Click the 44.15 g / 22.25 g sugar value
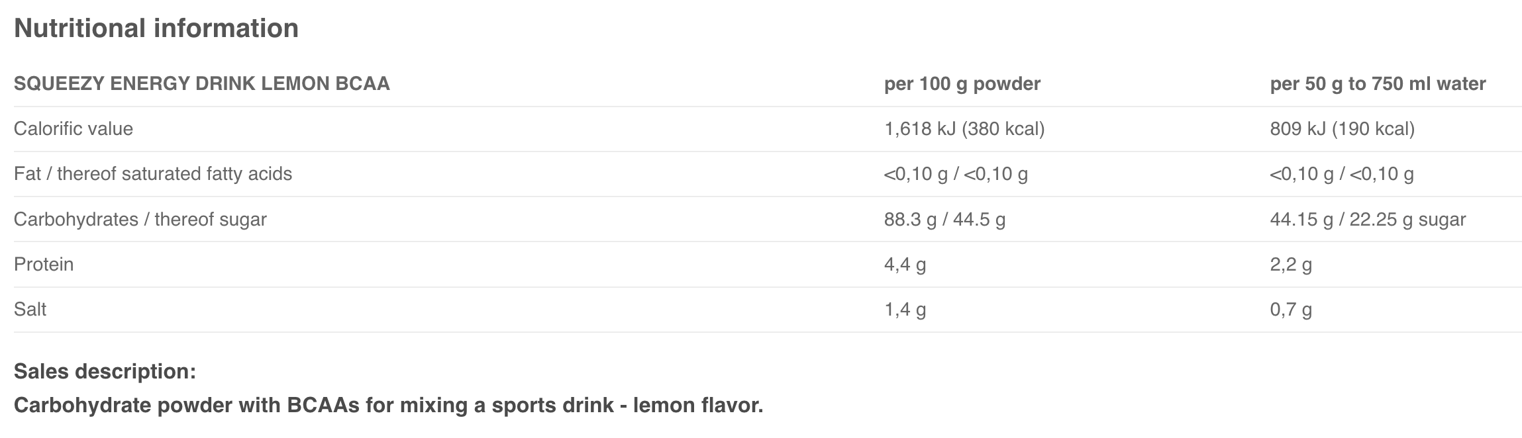The image size is (1522, 438). pos(1368,219)
